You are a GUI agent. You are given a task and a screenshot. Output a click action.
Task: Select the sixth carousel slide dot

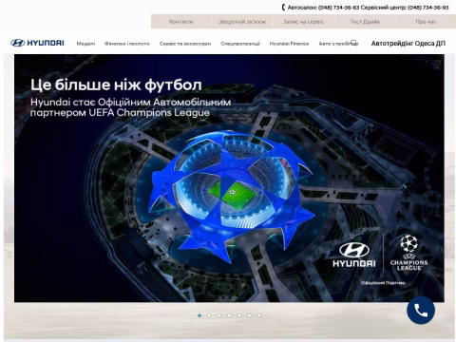[249, 315]
